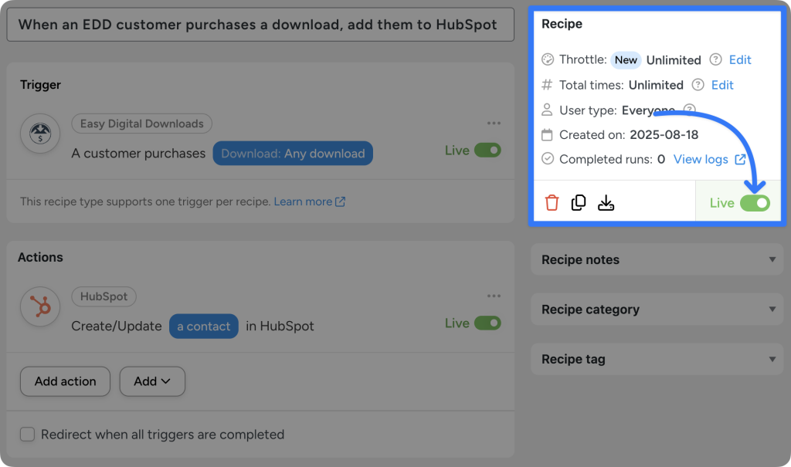791x467 pixels.
Task: Click the Easy Digital Downloads integration icon
Action: (x=39, y=134)
